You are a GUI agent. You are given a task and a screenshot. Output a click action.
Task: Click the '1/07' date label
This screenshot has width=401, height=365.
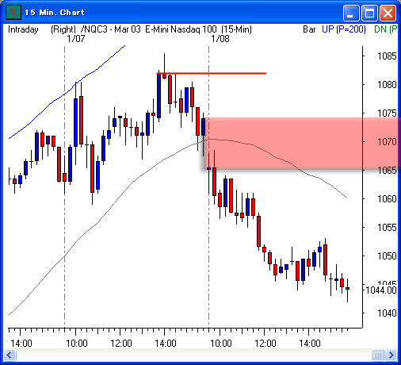(x=76, y=39)
